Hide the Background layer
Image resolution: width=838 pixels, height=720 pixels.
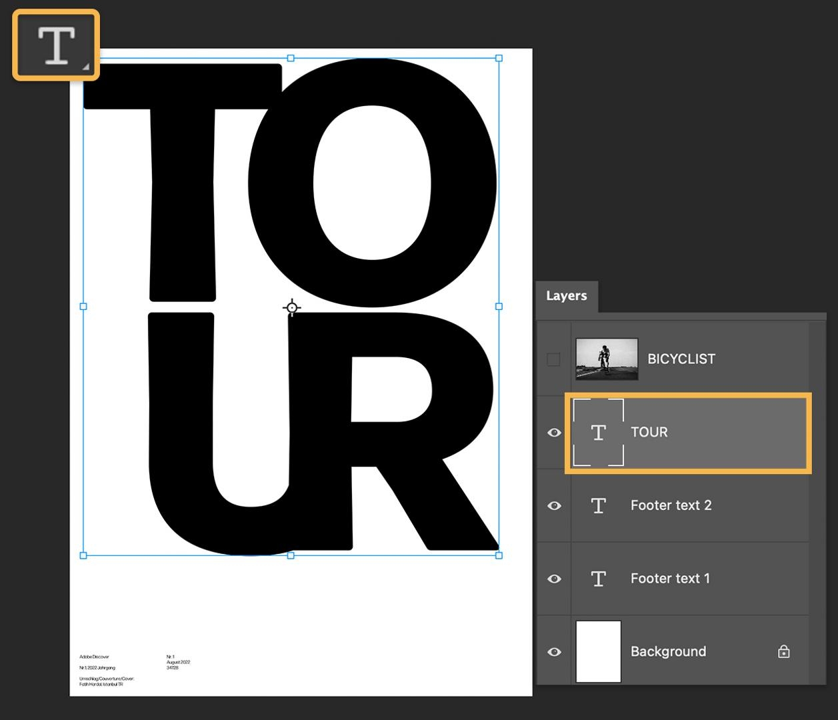554,652
